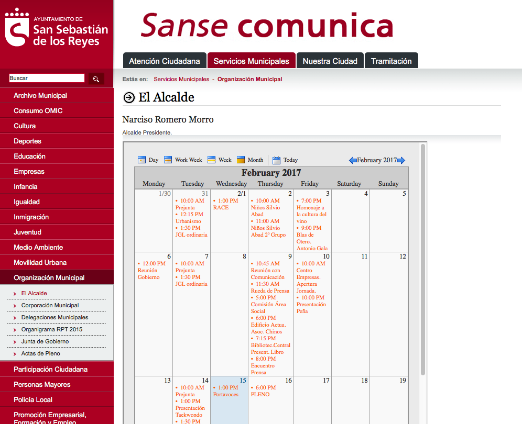
Task: Open Policía Local in sidebar
Action: coord(57,400)
